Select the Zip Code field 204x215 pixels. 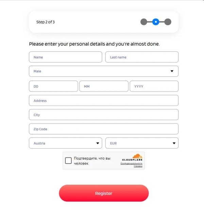click(104, 129)
